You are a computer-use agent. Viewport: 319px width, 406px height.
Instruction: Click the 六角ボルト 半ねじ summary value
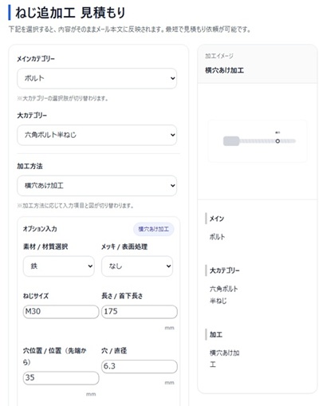pos(224,294)
